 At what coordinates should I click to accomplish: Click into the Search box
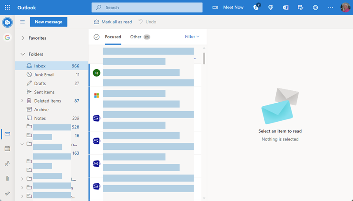pyautogui.click(x=147, y=7)
